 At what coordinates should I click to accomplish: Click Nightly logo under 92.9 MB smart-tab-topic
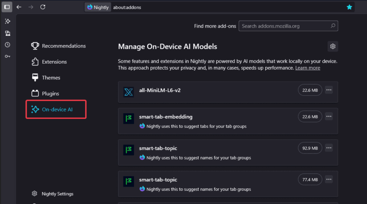[x=142, y=157]
